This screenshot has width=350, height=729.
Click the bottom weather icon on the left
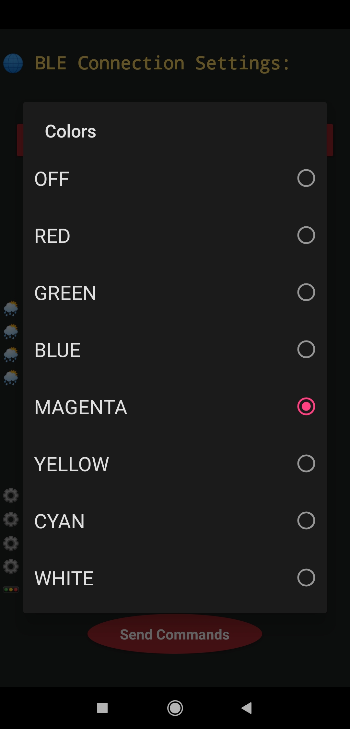[x=11, y=377]
